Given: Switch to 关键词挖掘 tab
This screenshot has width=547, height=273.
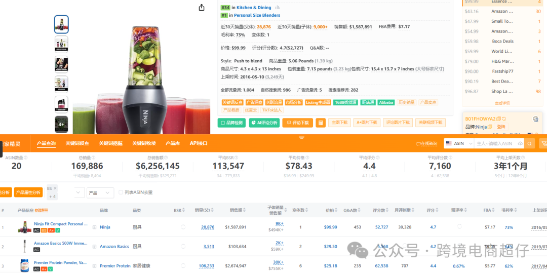Looking at the screenshot, I should click(110, 143).
